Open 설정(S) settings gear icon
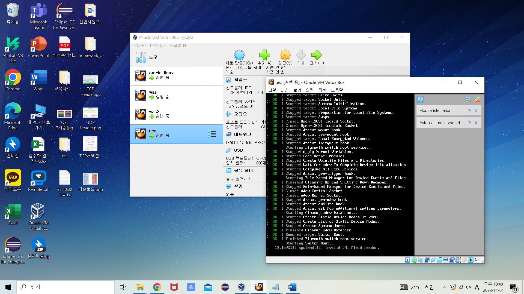Viewport: 524px width, 294px height. click(x=285, y=55)
